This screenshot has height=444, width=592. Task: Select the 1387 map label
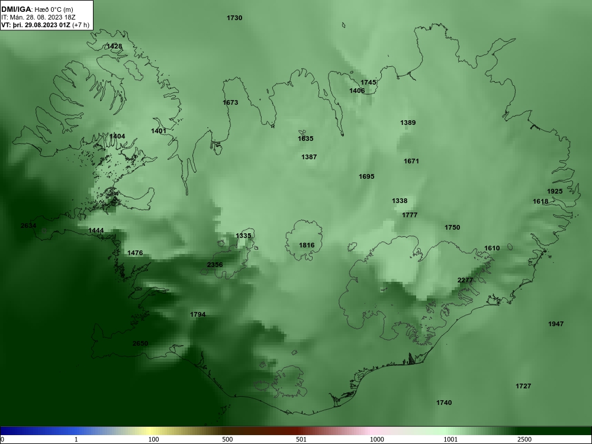(309, 157)
